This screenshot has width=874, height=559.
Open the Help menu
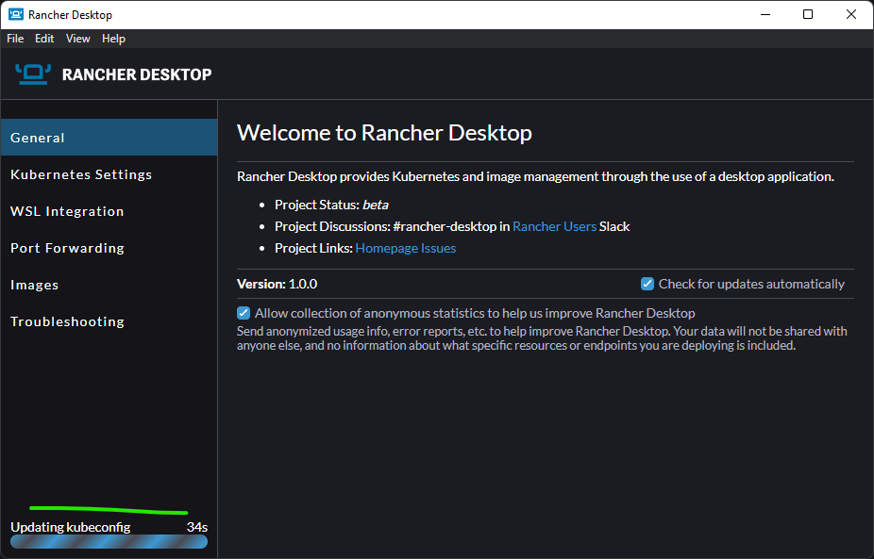113,39
